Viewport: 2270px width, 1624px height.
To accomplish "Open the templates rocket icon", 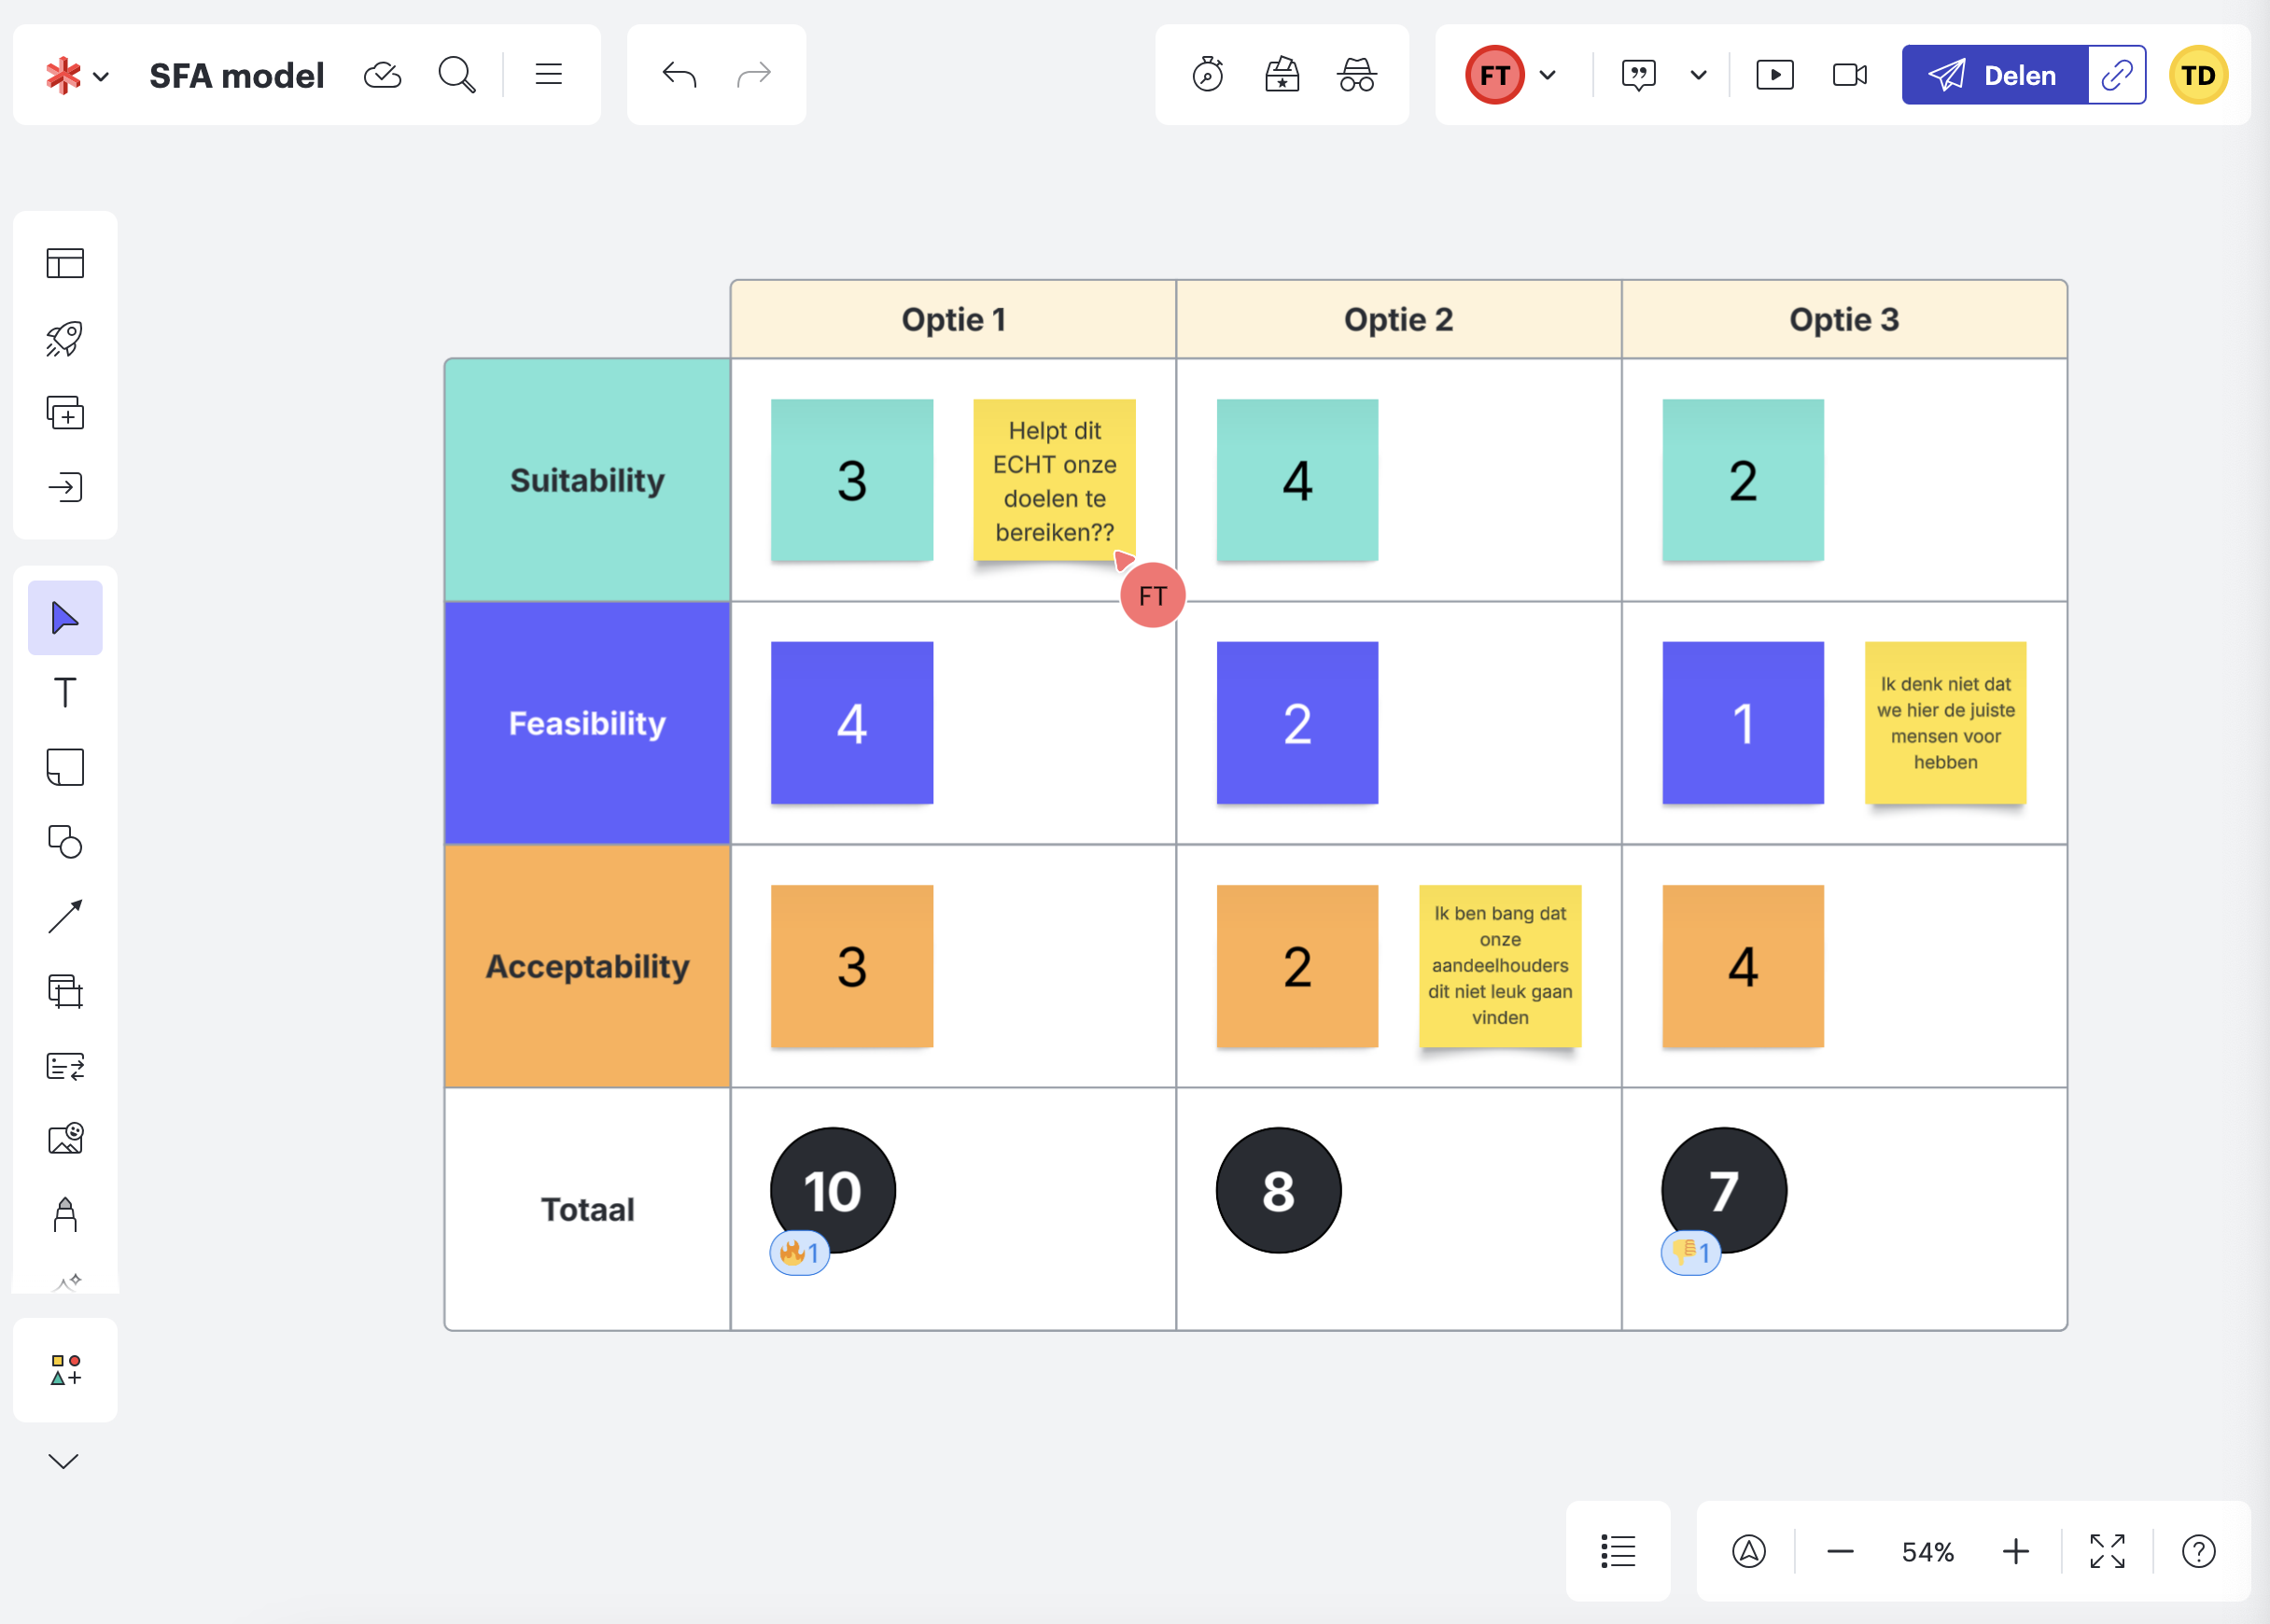I will click(65, 339).
